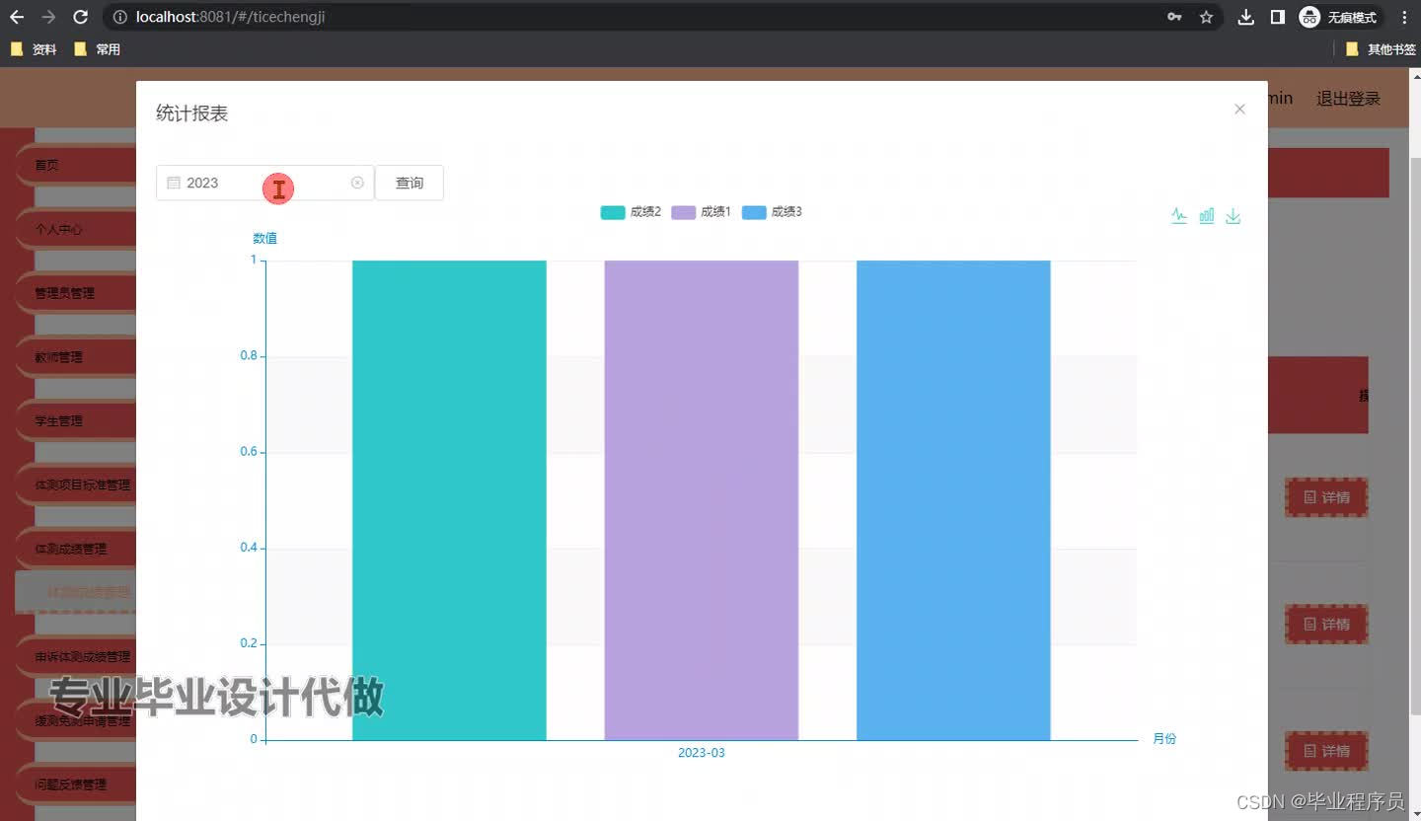Screen dimensions: 1421x821
Task: Open 教师管理 sidebar menu
Action: click(75, 357)
